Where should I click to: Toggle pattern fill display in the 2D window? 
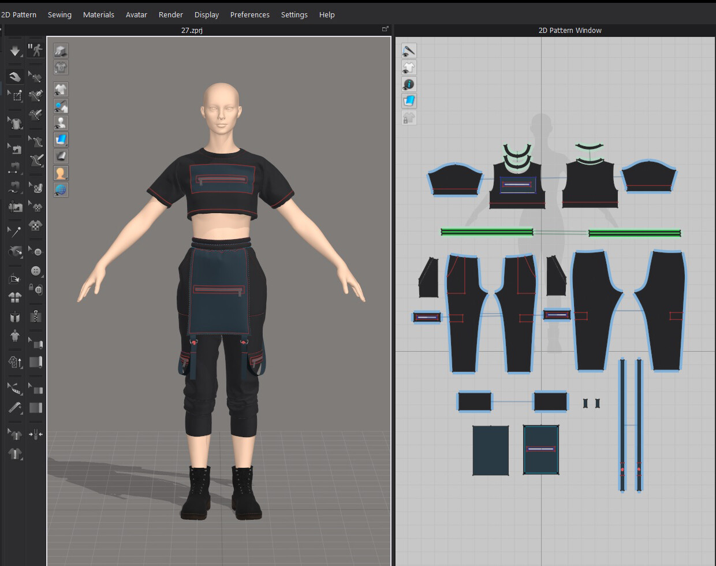(409, 100)
